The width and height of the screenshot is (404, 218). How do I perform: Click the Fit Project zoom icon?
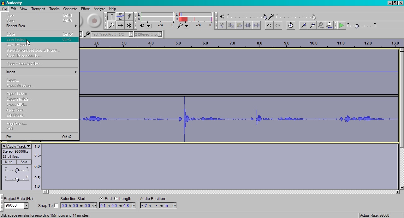tap(329, 25)
